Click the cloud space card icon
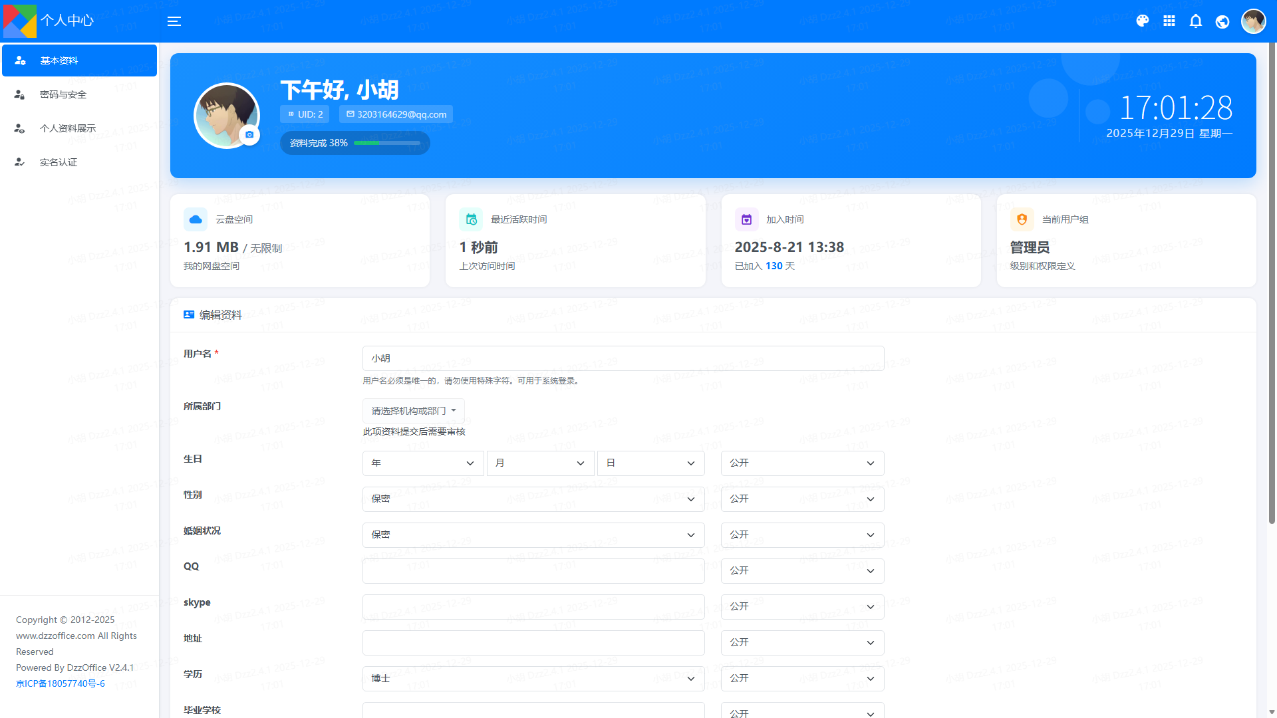Image resolution: width=1277 pixels, height=718 pixels. click(196, 219)
